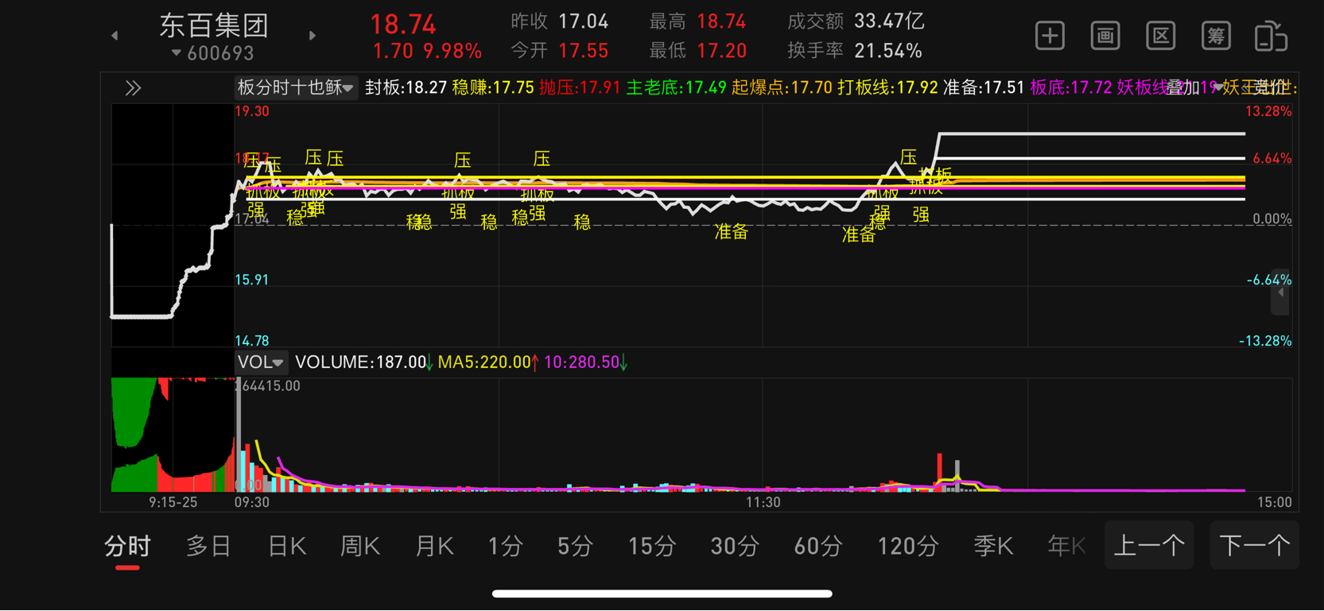
Task: Switch to the 日K tab
Action: click(x=287, y=546)
